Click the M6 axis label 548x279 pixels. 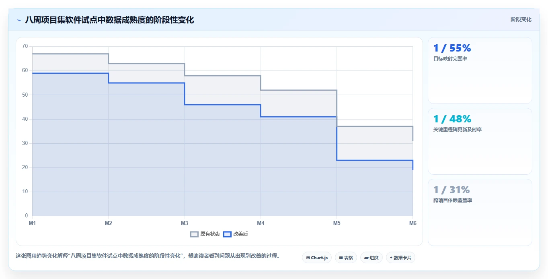(413, 223)
